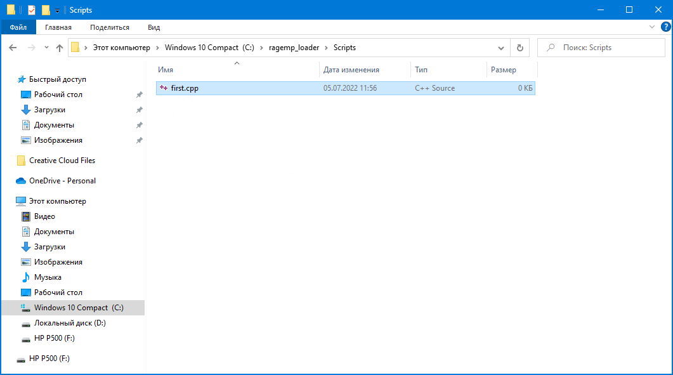
Task: Click the Поиск: Scripts search field
Action: [601, 48]
